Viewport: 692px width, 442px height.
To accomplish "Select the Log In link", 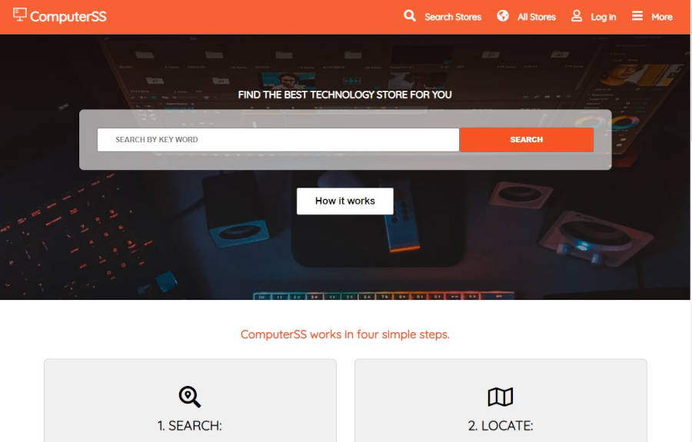I will click(x=604, y=17).
